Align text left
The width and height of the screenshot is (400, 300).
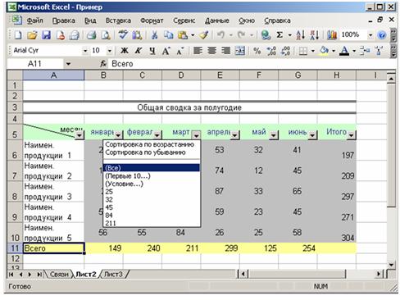pos(198,51)
